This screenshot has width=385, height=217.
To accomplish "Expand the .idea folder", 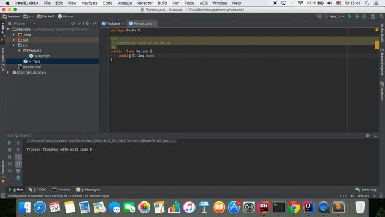I will (x=14, y=35).
